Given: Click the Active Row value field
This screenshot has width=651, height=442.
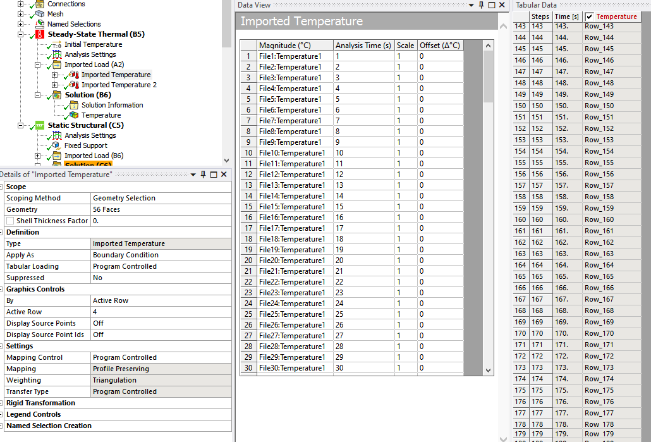Looking at the screenshot, I should pyautogui.click(x=161, y=312).
